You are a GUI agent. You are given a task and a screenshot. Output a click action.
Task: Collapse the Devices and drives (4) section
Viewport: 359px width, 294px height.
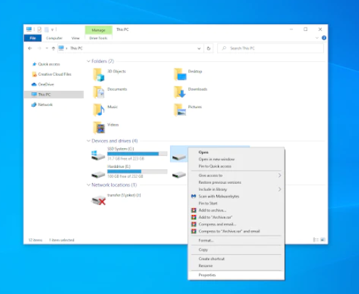tap(88, 141)
